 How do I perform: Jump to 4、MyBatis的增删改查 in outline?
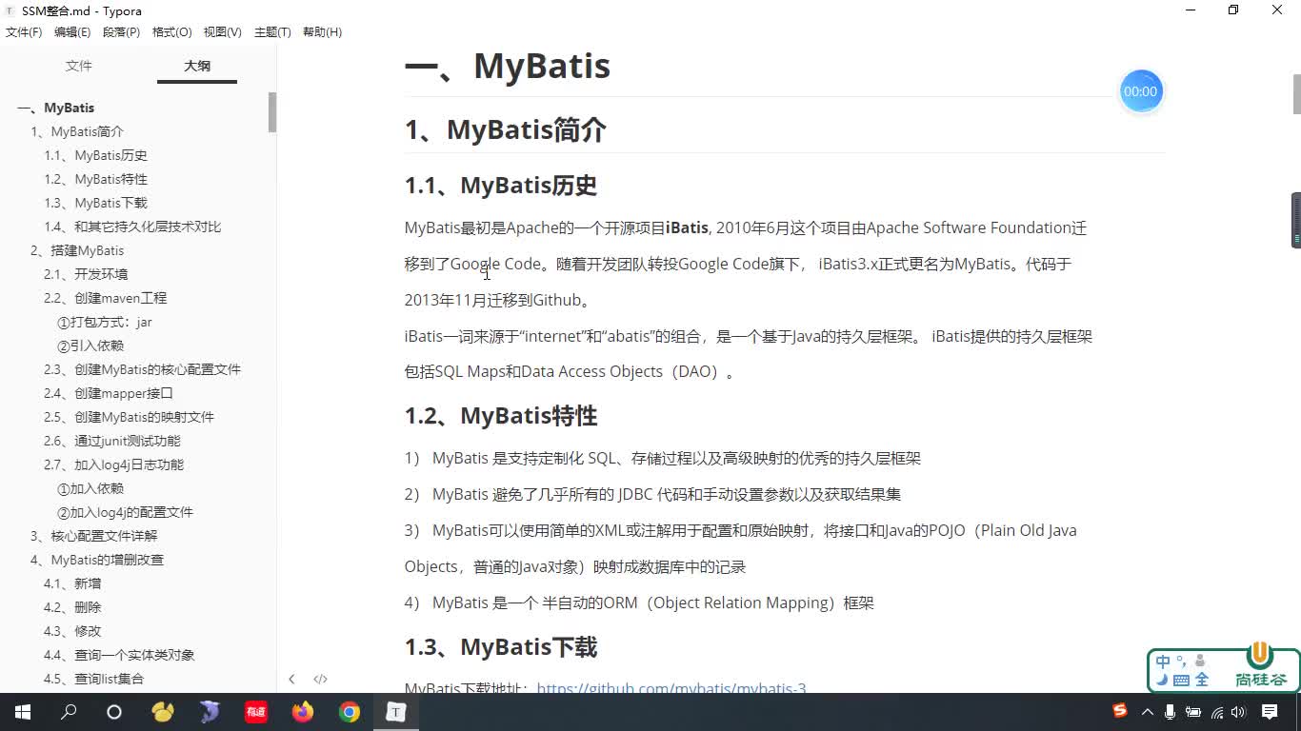coord(96,560)
